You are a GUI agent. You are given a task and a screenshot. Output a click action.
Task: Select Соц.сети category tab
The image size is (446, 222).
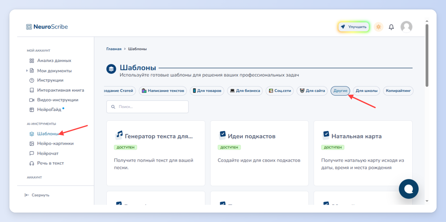point(279,91)
